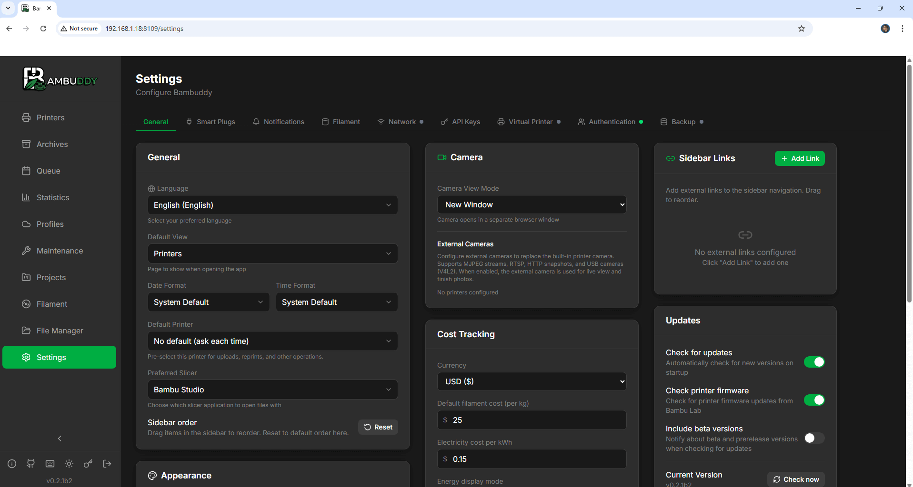Open the Language dropdown
This screenshot has width=913, height=487.
pyautogui.click(x=272, y=205)
